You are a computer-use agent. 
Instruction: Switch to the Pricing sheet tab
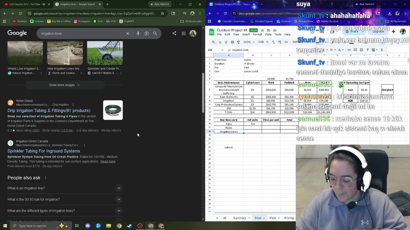pyautogui.click(x=289, y=218)
